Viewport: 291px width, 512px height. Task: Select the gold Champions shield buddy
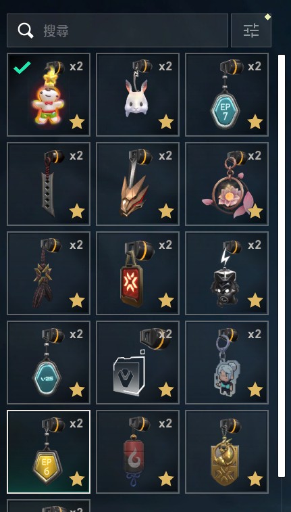pos(227,452)
